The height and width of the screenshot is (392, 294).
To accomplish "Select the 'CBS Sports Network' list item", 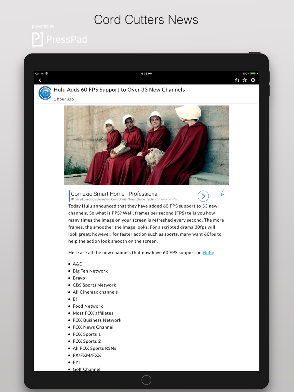I will coord(94,285).
